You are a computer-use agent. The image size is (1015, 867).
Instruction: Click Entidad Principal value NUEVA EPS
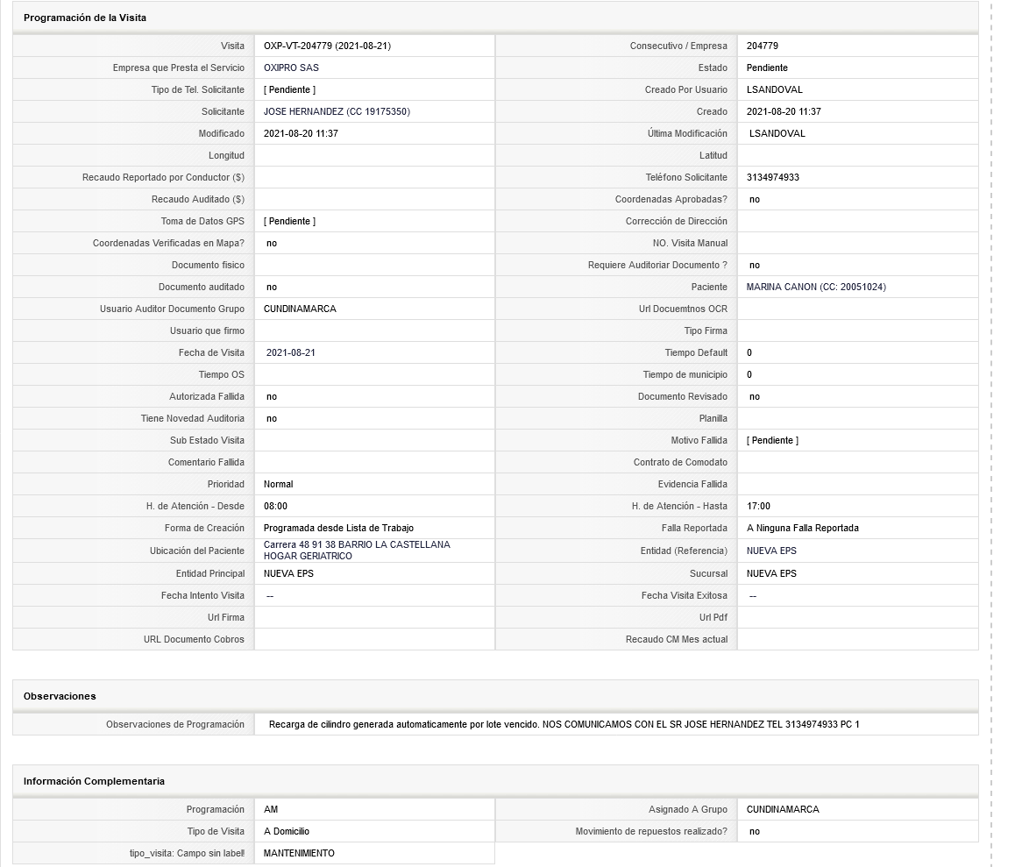point(288,573)
